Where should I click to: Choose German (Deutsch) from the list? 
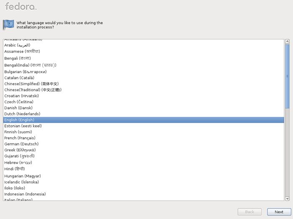tap(144, 144)
